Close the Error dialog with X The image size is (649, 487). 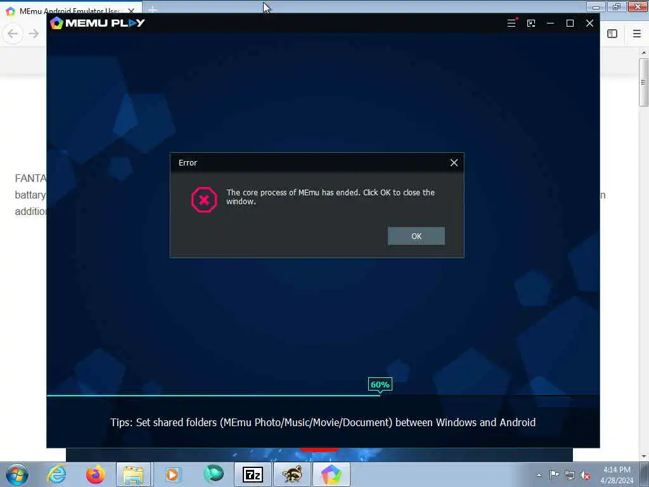pos(454,163)
